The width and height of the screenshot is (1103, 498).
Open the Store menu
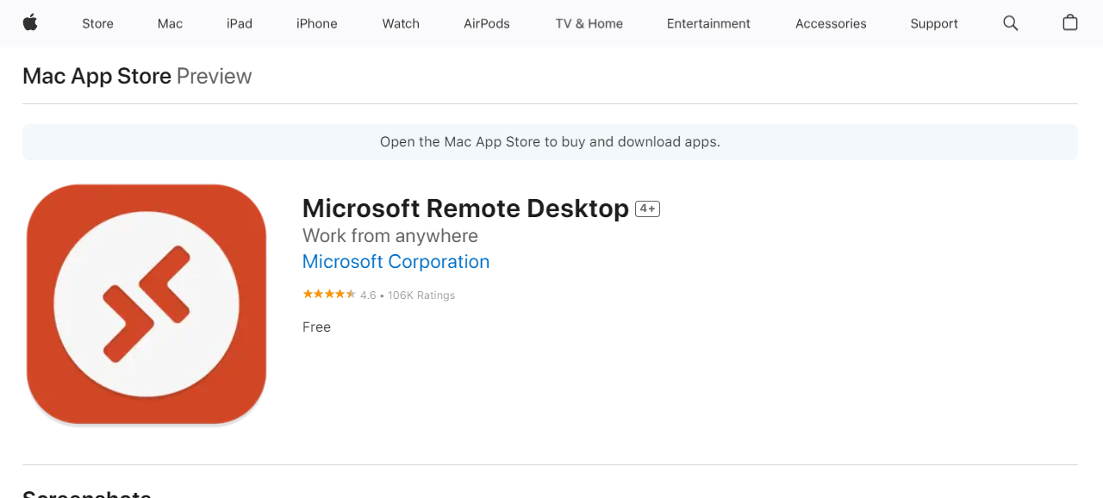click(x=97, y=23)
